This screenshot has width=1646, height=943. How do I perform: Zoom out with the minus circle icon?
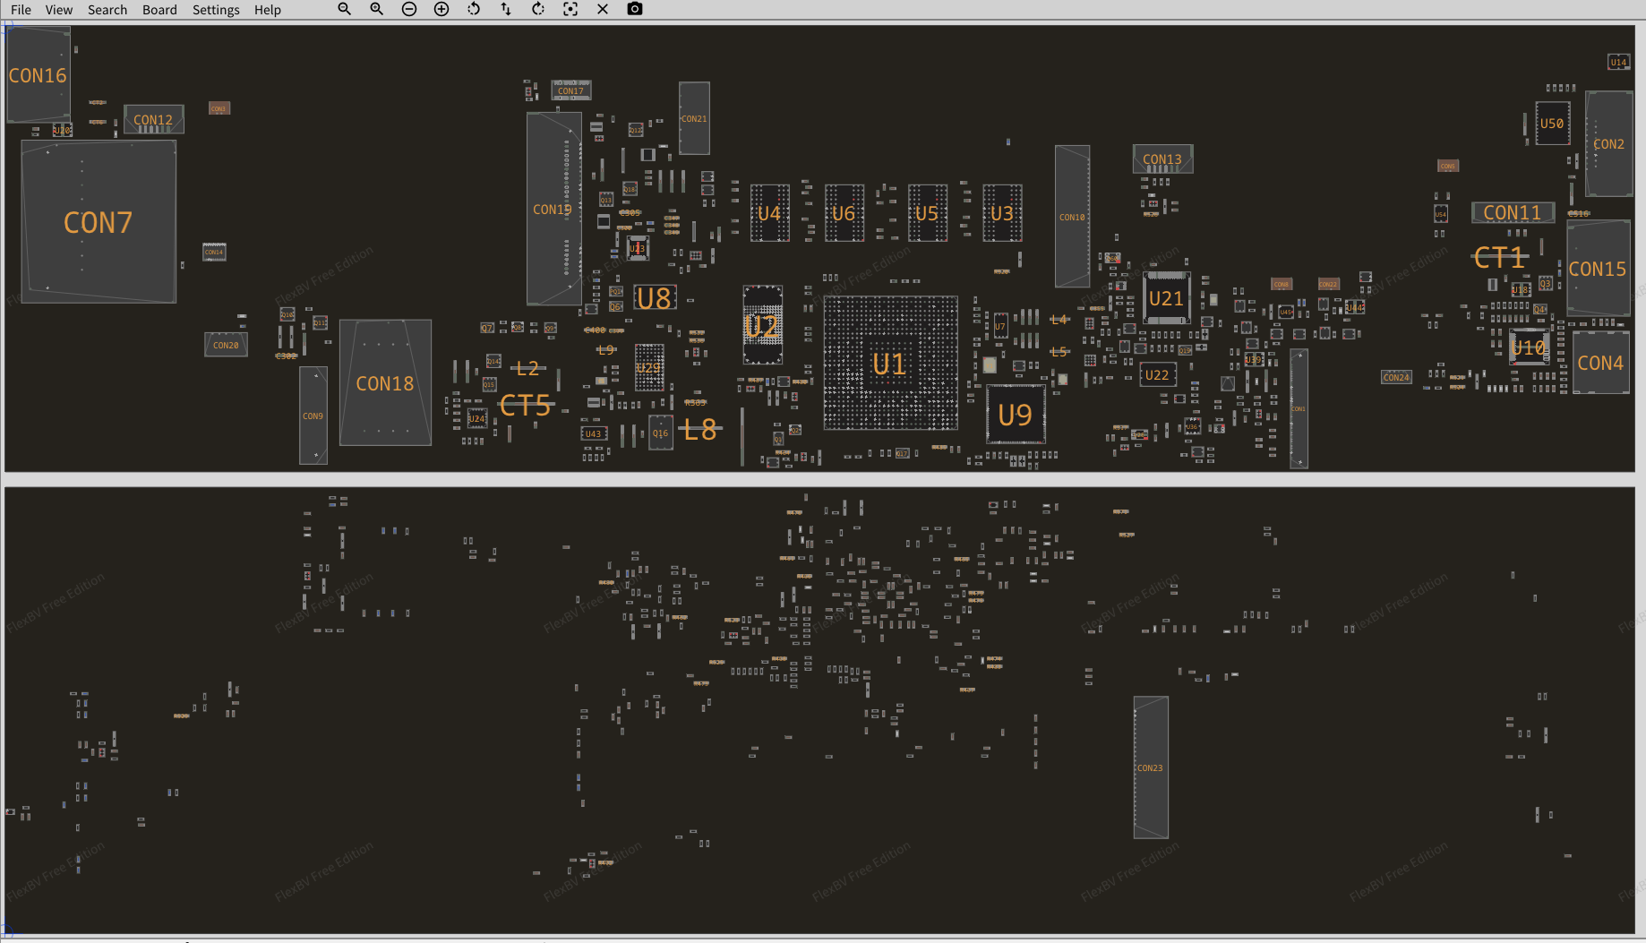pyautogui.click(x=409, y=9)
